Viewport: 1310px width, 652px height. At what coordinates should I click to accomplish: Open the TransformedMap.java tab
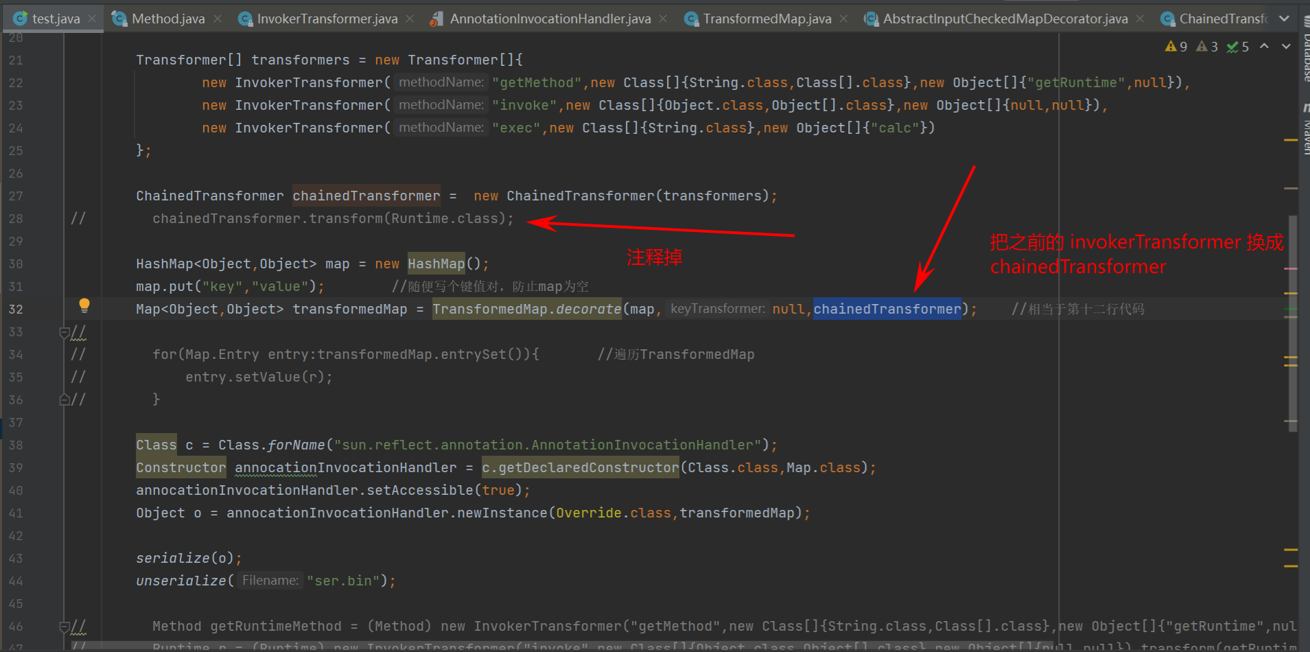[767, 19]
